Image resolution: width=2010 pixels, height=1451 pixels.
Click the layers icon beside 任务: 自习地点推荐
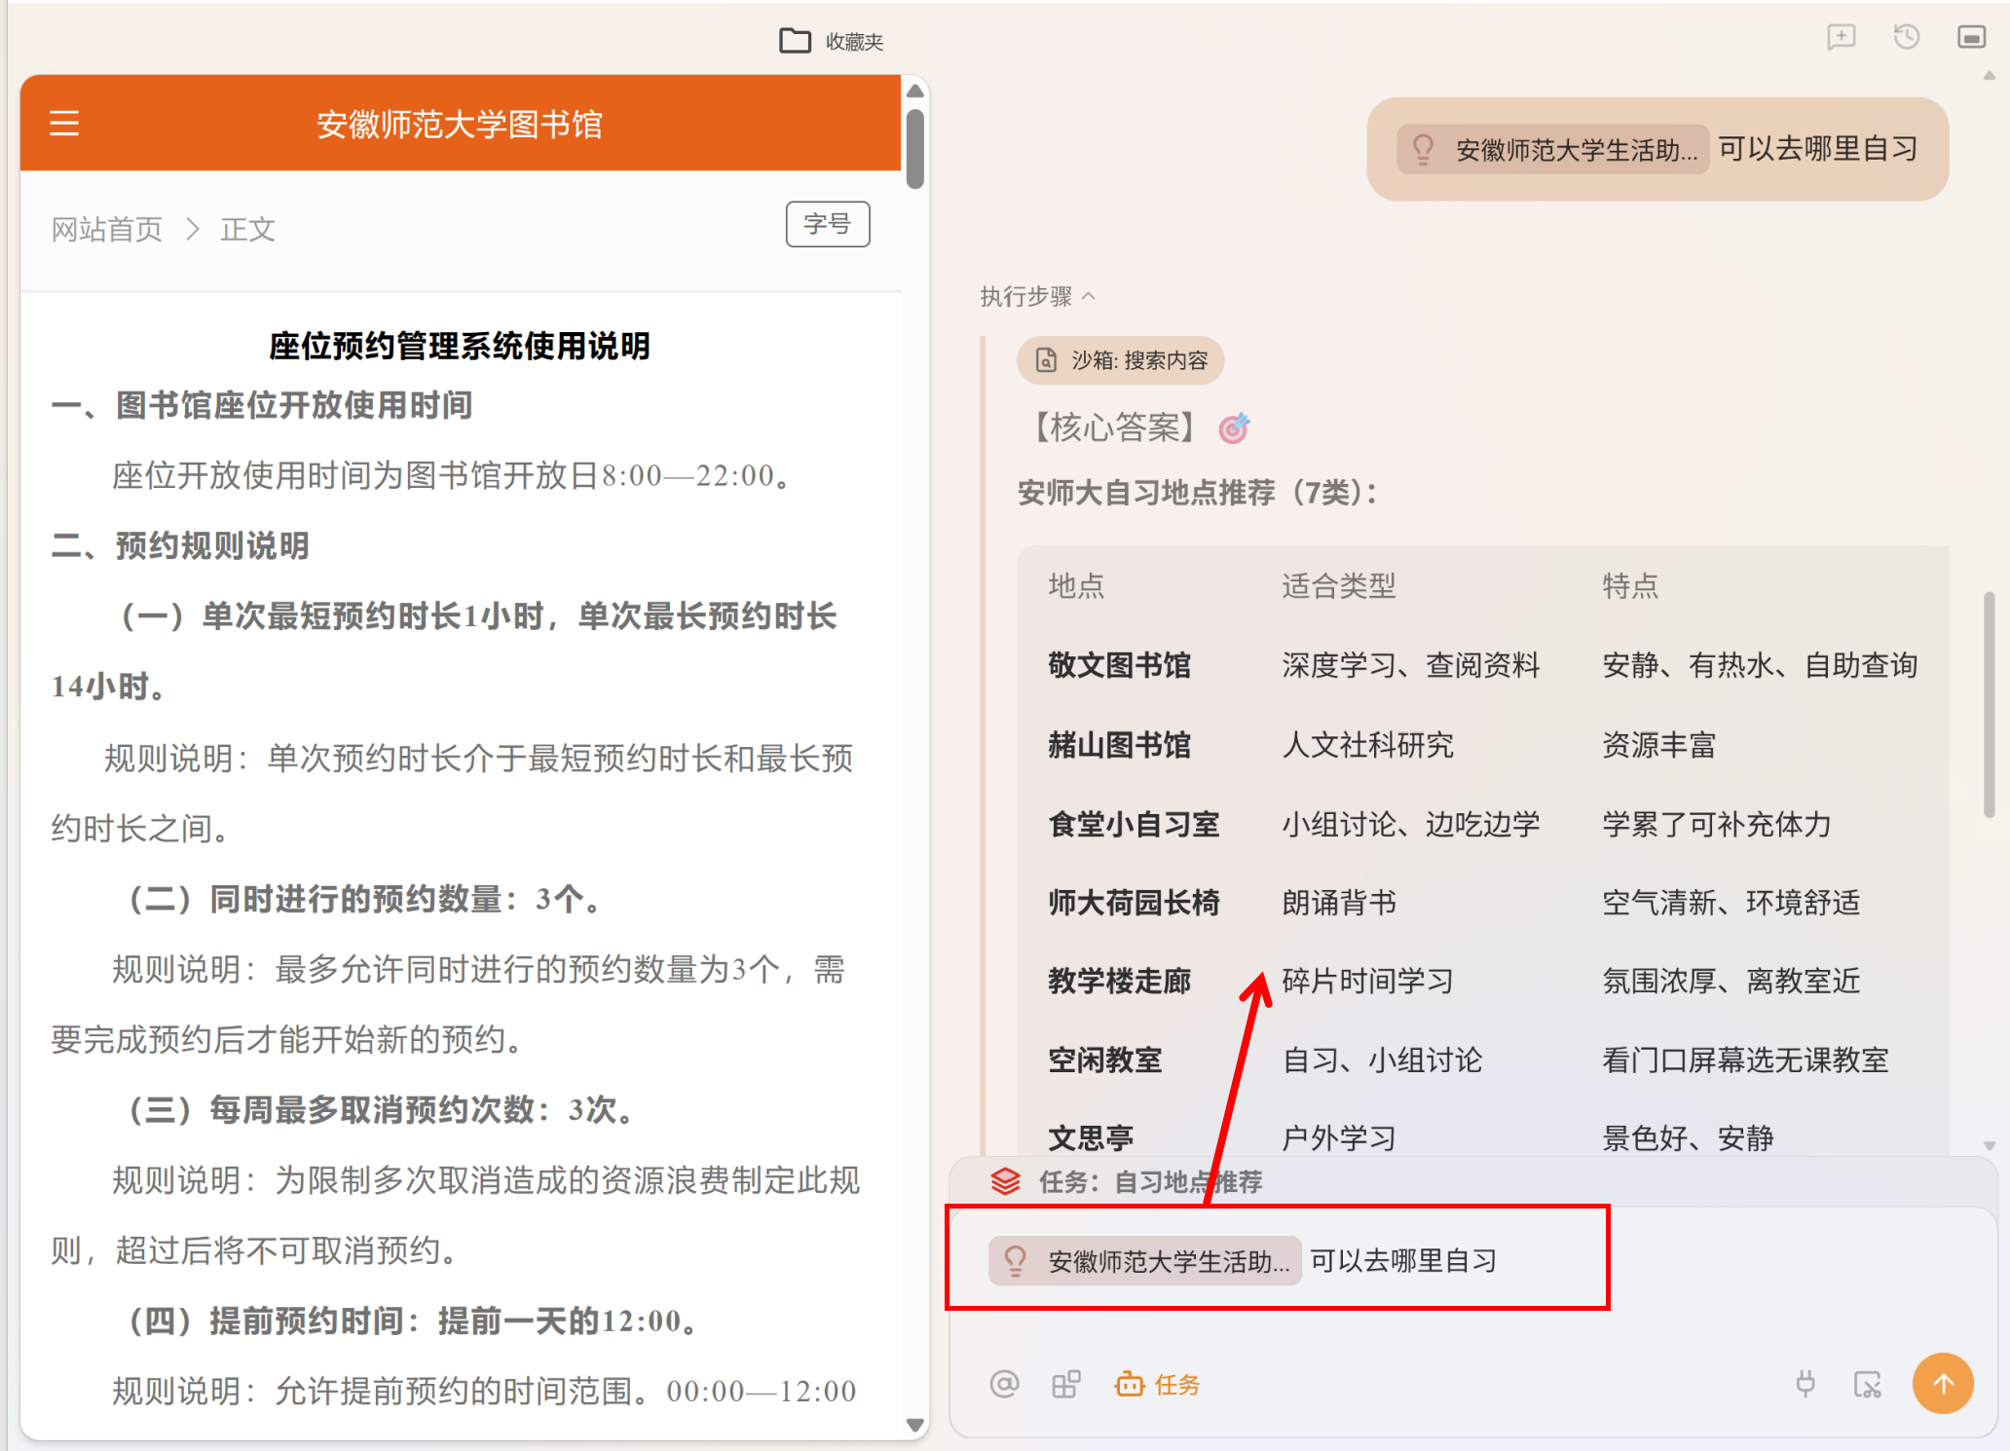click(x=1005, y=1181)
